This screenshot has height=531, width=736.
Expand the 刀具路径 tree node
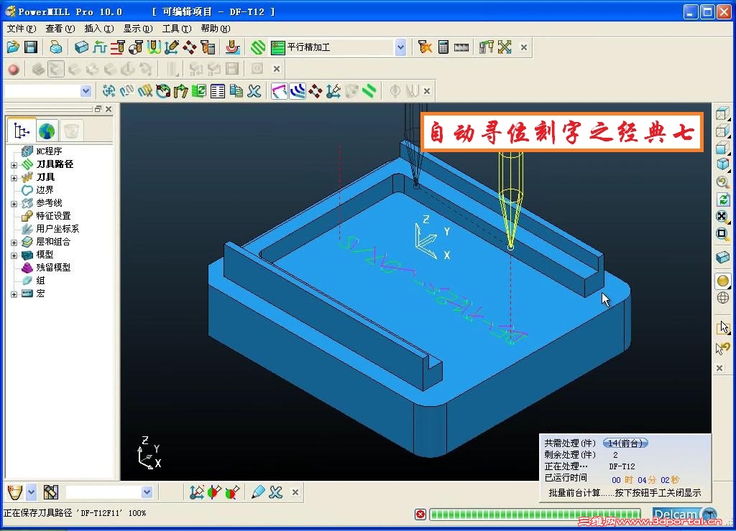(x=14, y=165)
